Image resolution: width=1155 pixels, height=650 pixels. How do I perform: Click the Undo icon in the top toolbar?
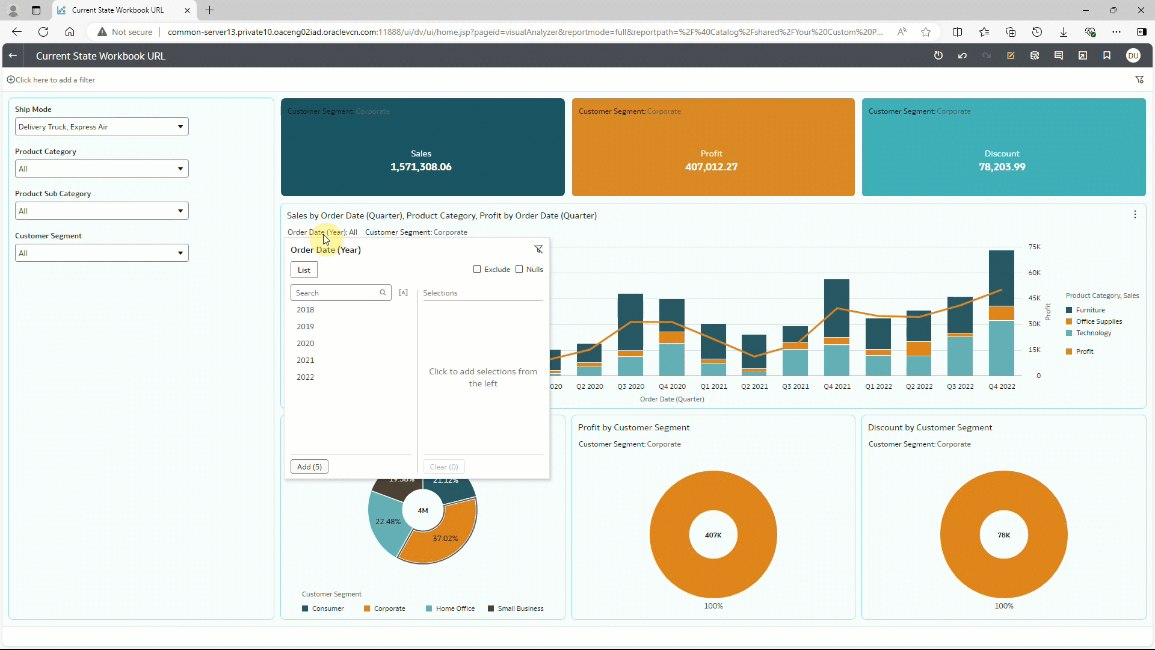pos(962,55)
